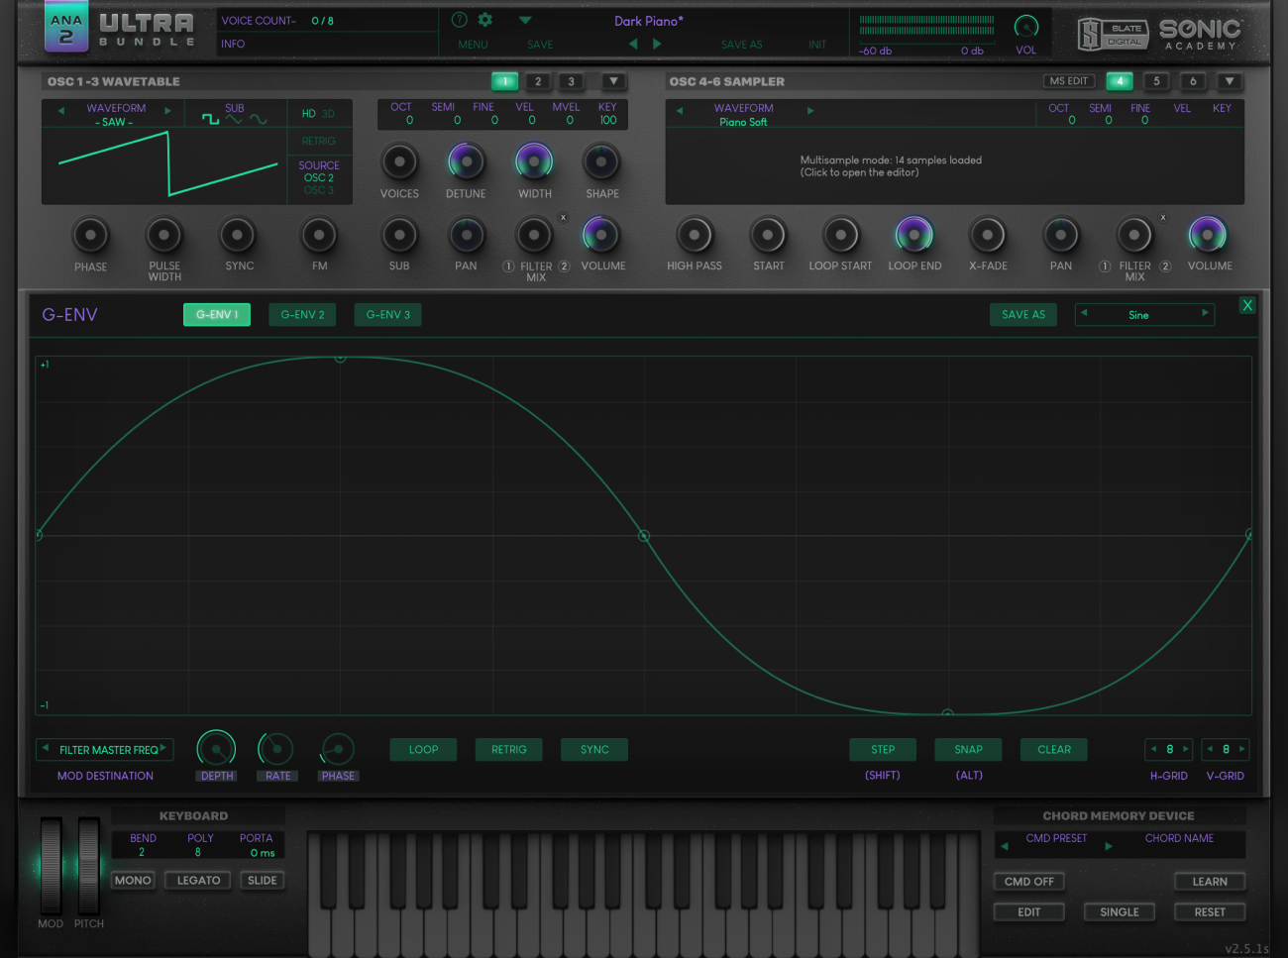Click the ANA 2 logo

[x=66, y=27]
